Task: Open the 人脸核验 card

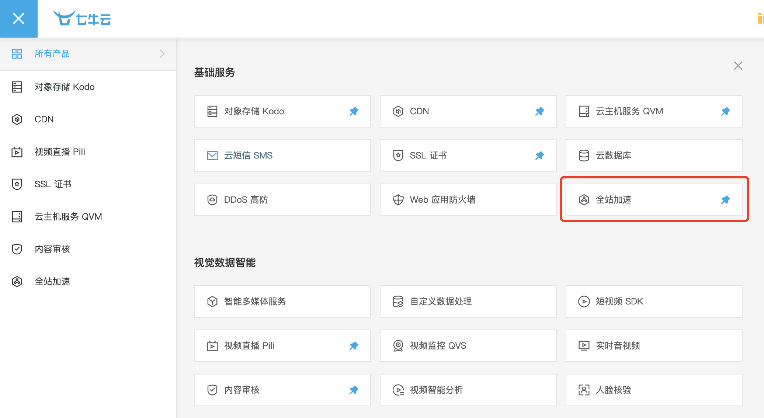Action: tap(654, 390)
